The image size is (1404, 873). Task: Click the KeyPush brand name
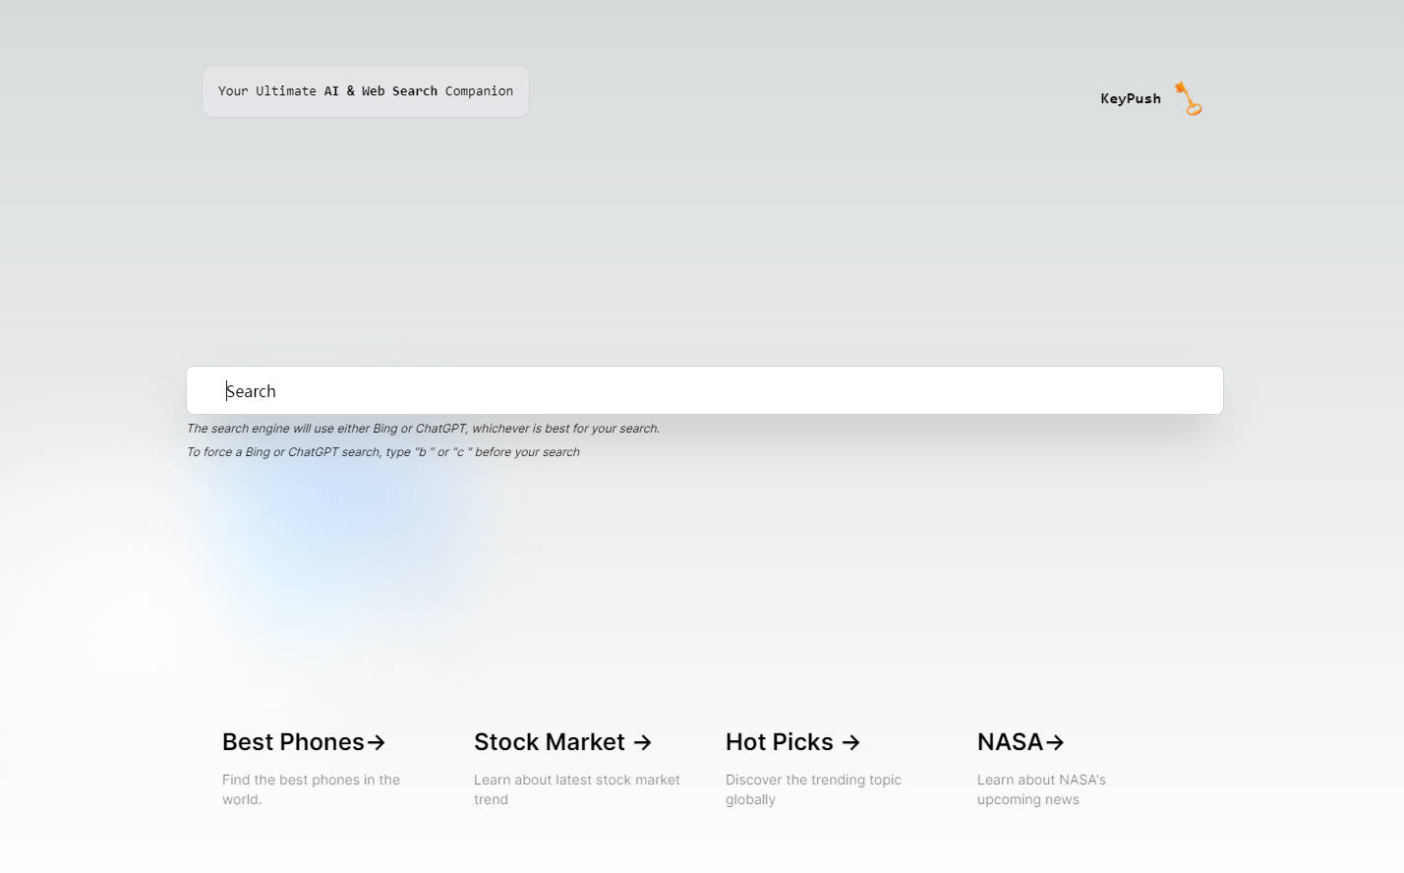[1130, 98]
